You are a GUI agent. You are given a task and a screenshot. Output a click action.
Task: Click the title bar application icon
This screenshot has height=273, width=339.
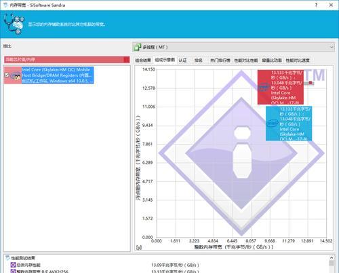[6, 5]
